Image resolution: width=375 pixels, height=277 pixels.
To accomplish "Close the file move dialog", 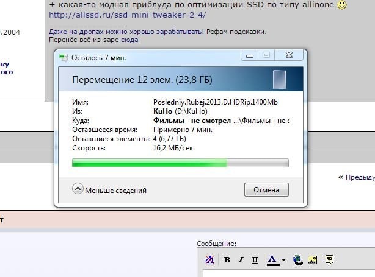I will click(x=289, y=55).
